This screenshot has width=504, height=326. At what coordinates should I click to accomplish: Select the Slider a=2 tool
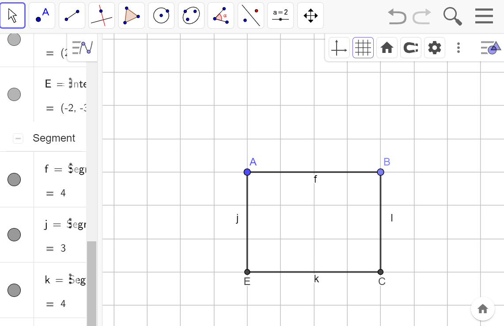pyautogui.click(x=280, y=15)
